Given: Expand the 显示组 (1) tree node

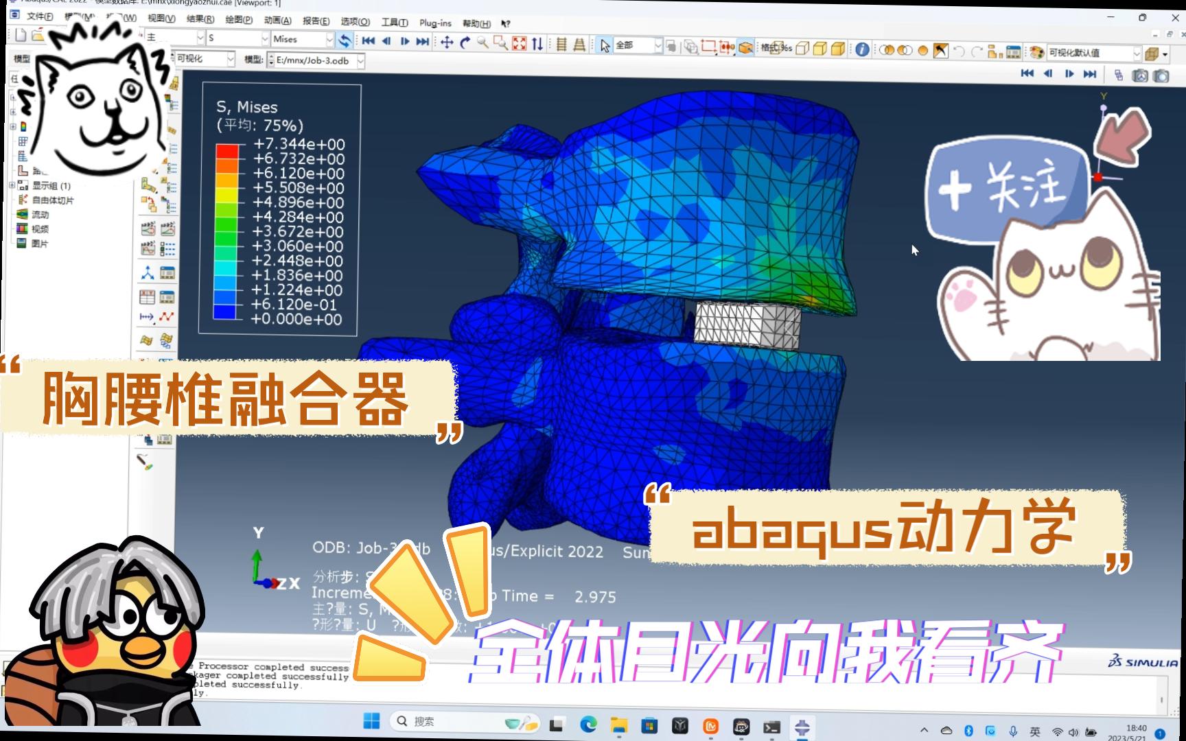Looking at the screenshot, I should coord(12,185).
